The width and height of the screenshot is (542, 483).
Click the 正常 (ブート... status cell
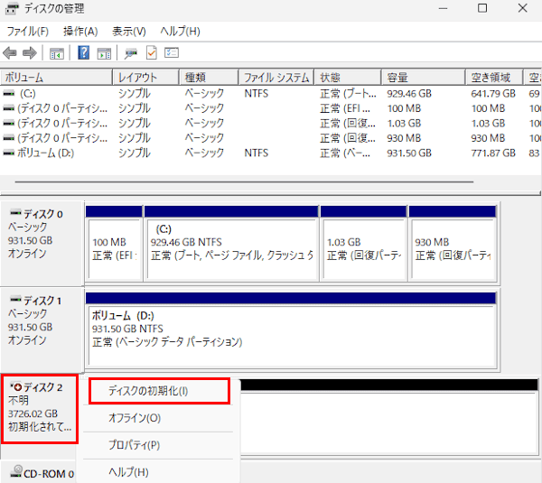click(348, 93)
